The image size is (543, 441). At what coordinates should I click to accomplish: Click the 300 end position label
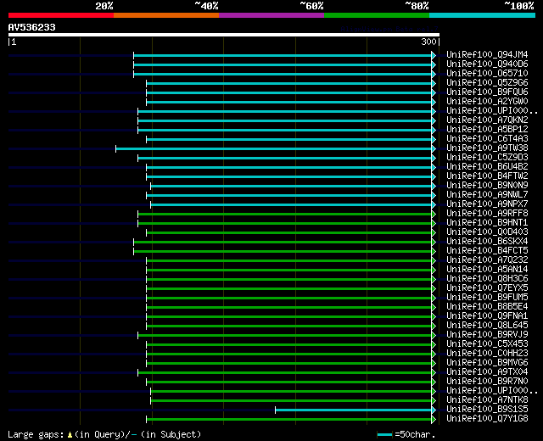pyautogui.click(x=428, y=42)
